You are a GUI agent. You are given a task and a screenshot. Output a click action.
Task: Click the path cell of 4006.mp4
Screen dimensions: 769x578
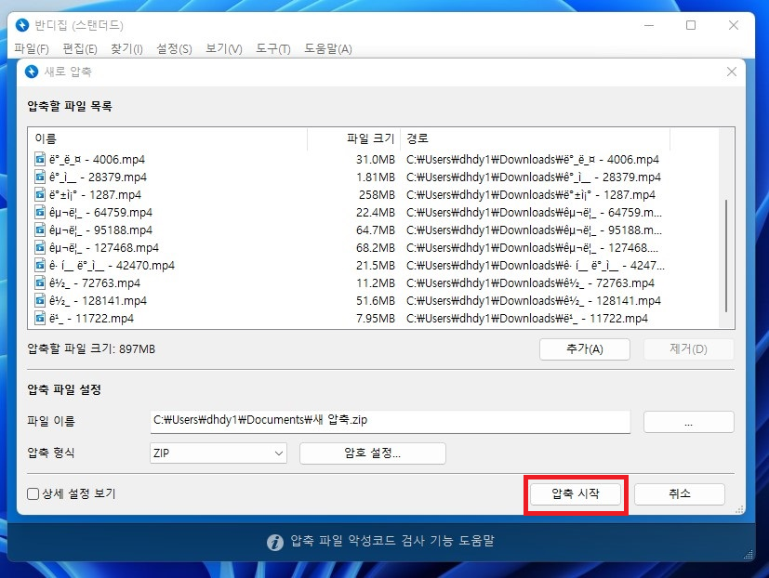pyautogui.click(x=533, y=159)
